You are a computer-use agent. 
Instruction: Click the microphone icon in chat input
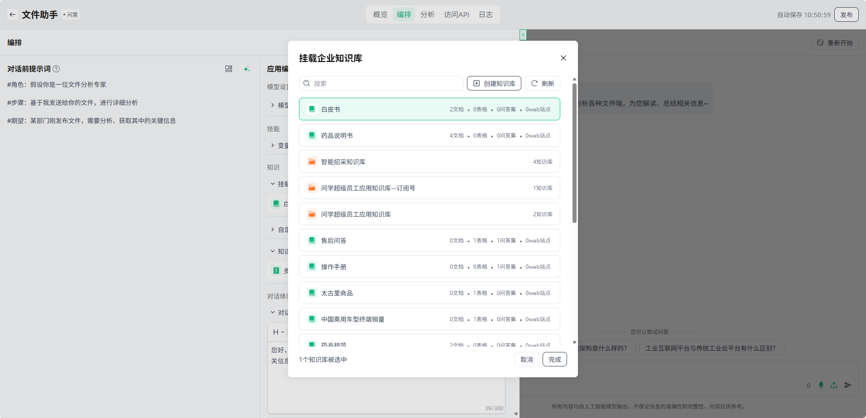[x=821, y=385]
